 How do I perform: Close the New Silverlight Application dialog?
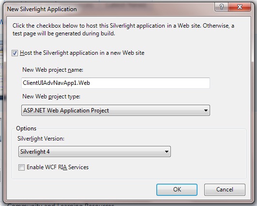240,7
